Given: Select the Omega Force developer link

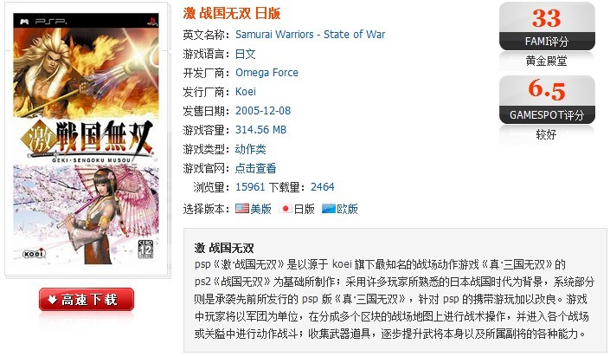Looking at the screenshot, I should tap(266, 73).
